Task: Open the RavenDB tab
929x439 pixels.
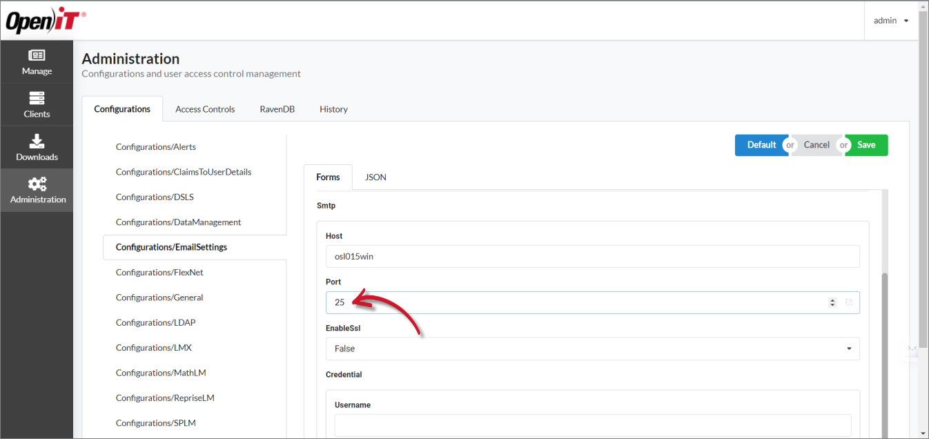Action: [277, 109]
